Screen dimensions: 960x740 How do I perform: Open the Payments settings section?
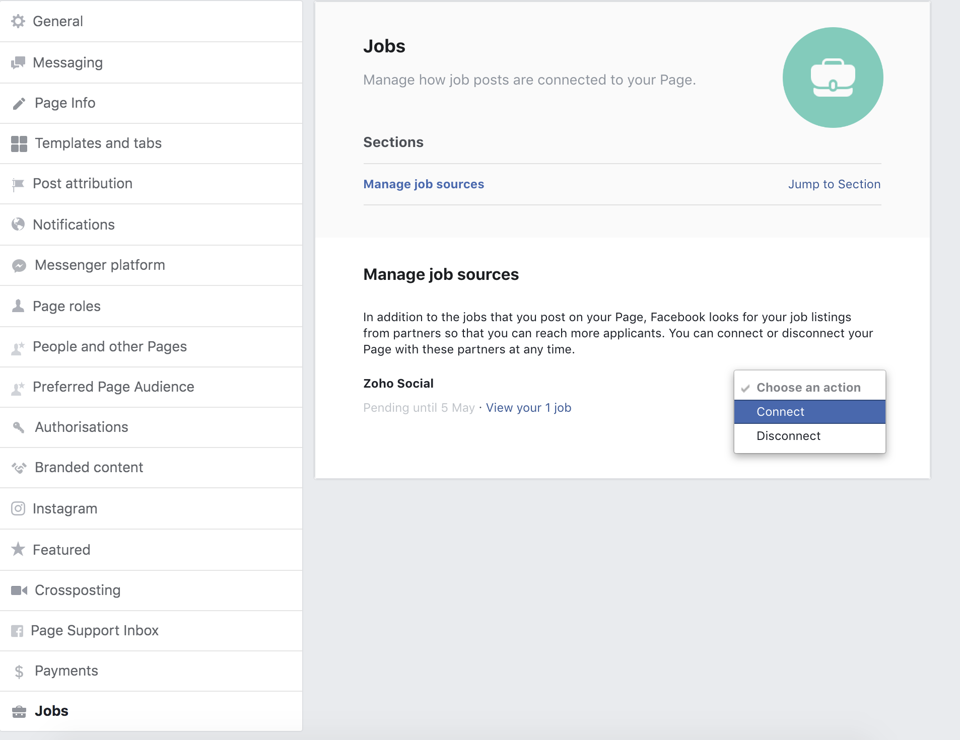[65, 671]
